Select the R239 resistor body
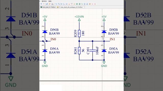Image resolution: width=163 pixels, height=91 pixels. pyautogui.click(x=79, y=33)
